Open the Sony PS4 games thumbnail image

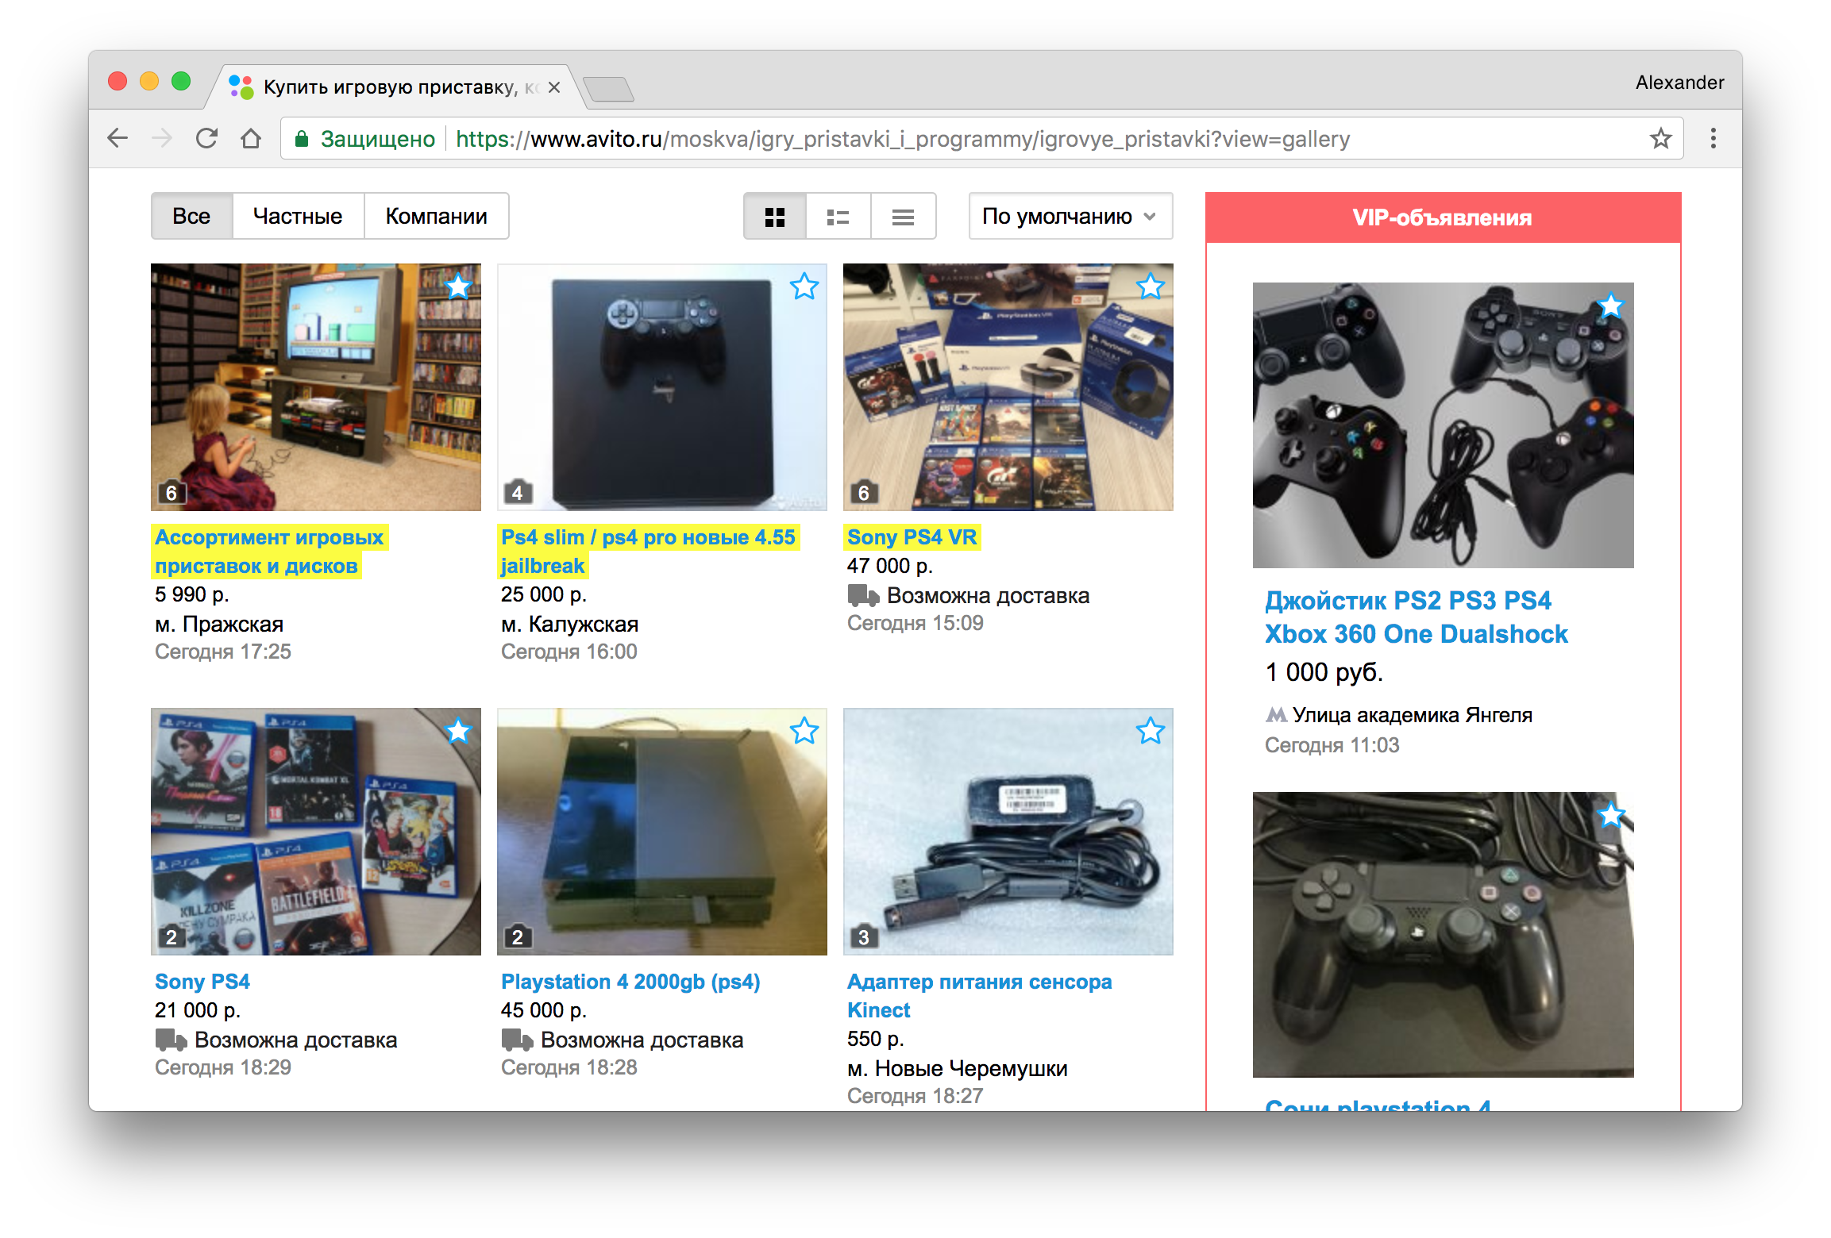click(x=315, y=831)
